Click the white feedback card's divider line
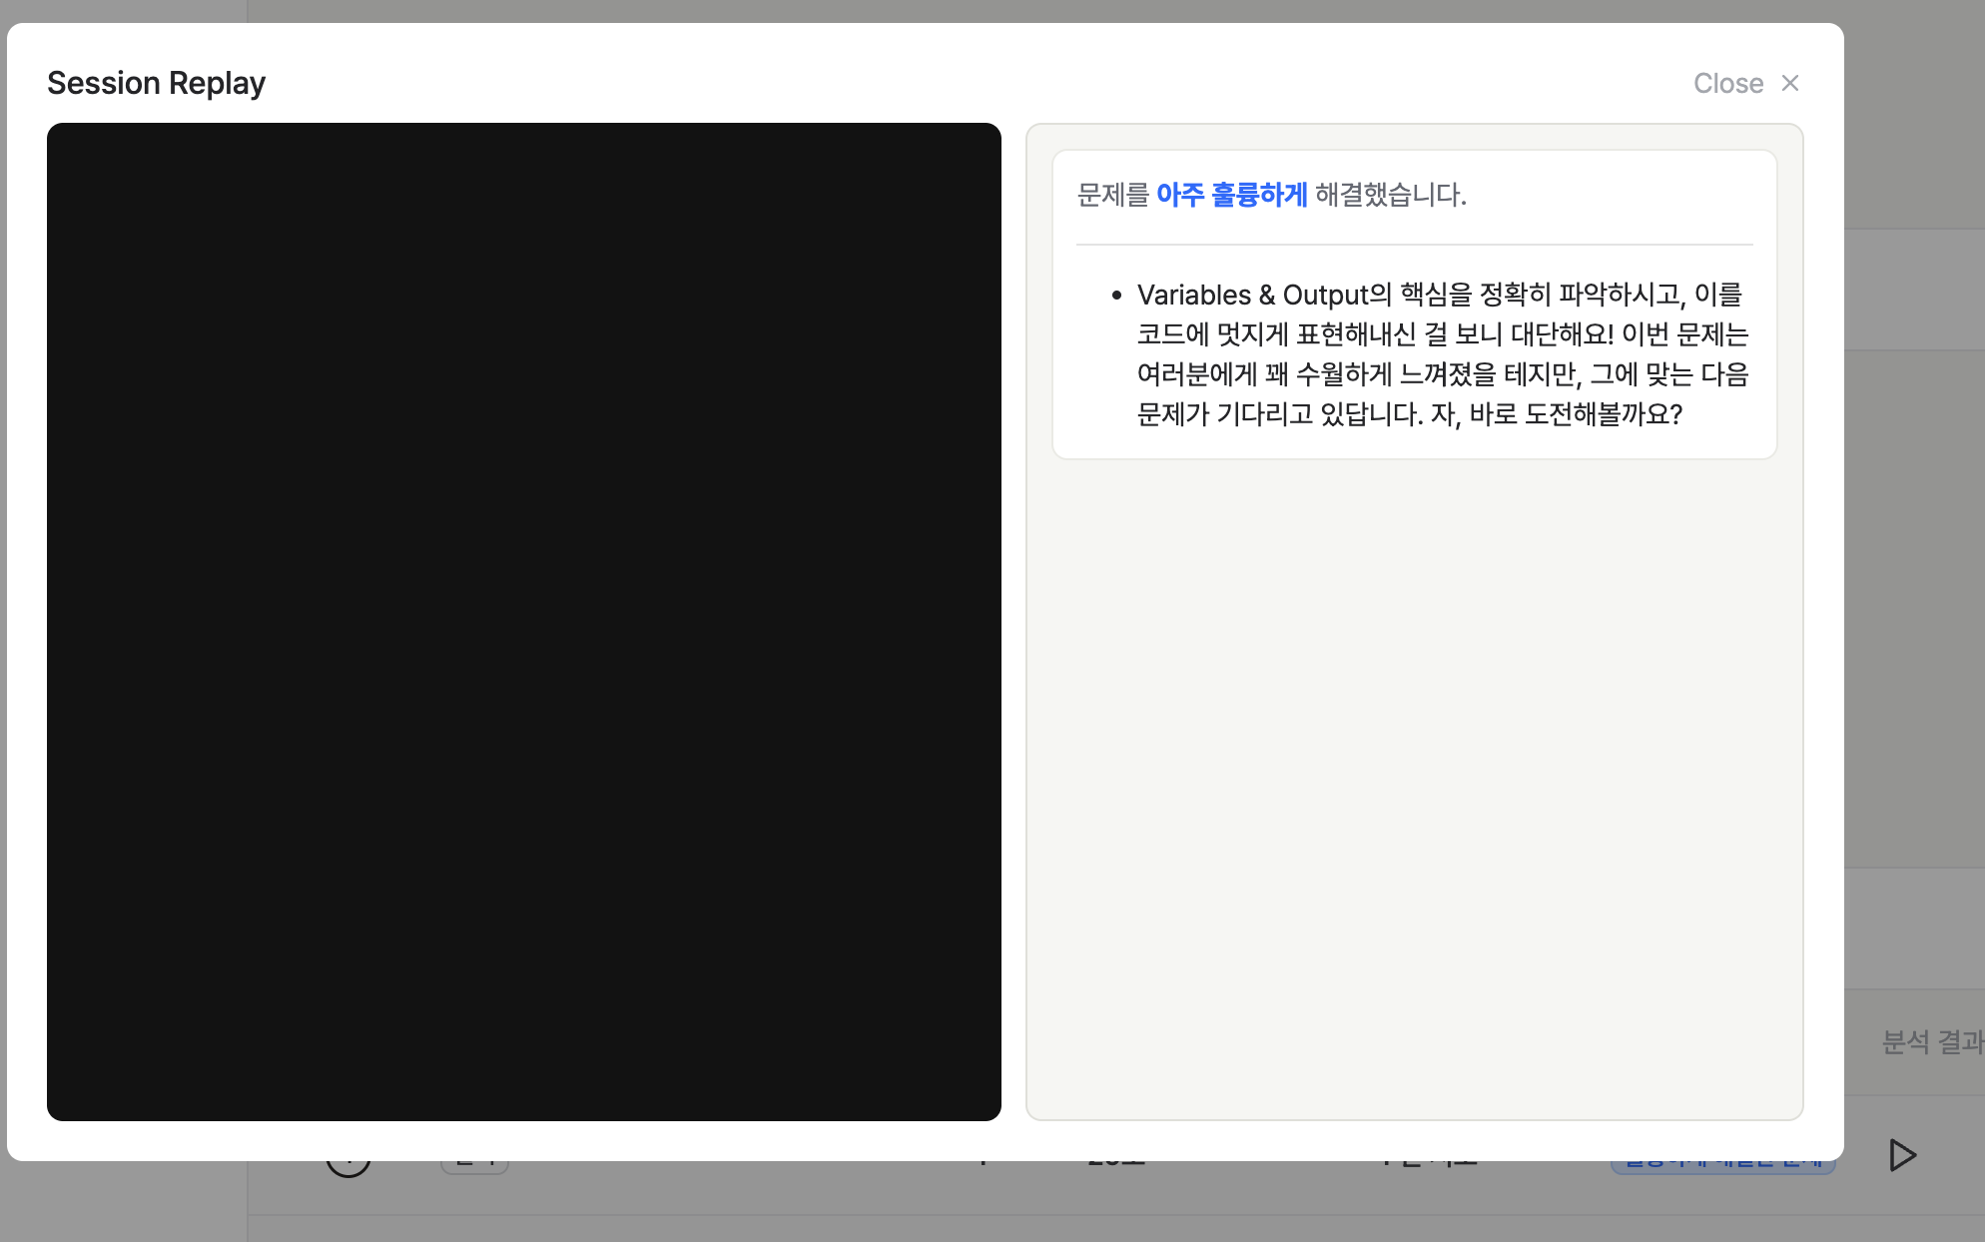This screenshot has width=1985, height=1242. pyautogui.click(x=1414, y=245)
